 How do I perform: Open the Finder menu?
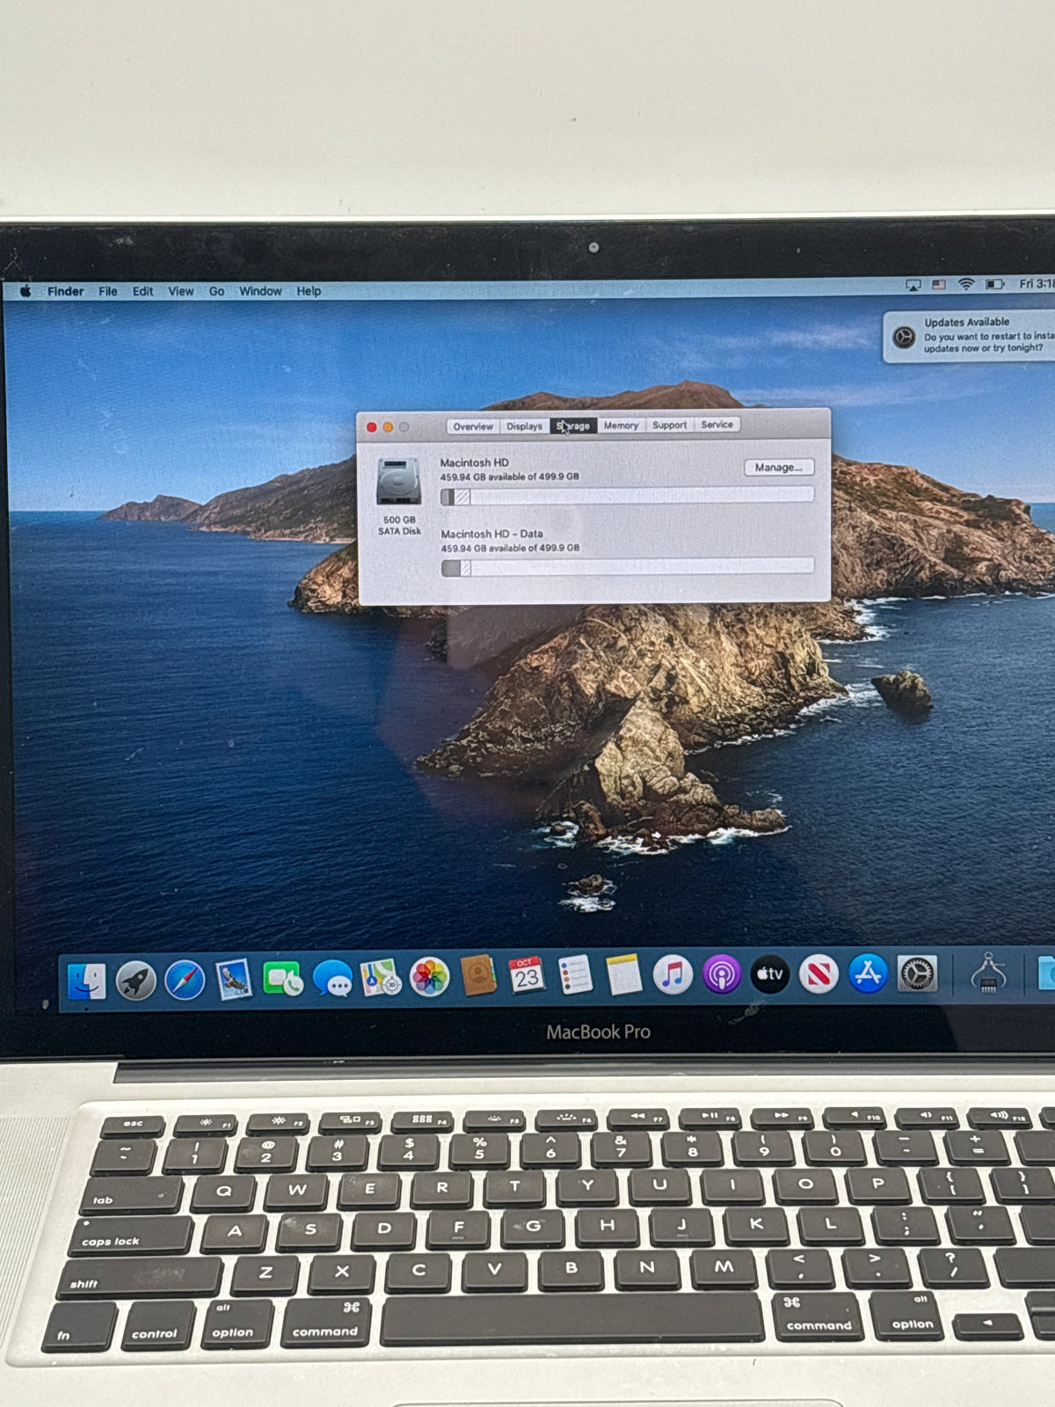[x=65, y=291]
